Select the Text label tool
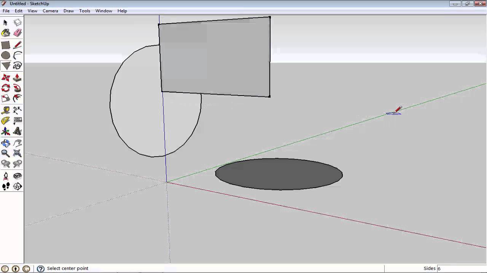This screenshot has height=273, width=487. tap(18, 121)
